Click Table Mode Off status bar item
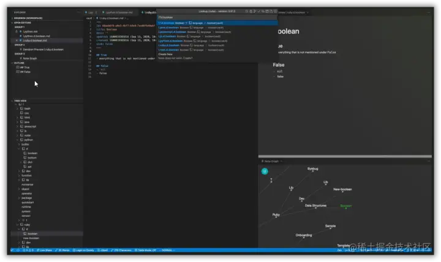 145,250
